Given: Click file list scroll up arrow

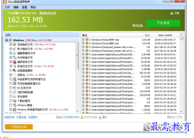Looking at the screenshot, I should click(x=181, y=35).
